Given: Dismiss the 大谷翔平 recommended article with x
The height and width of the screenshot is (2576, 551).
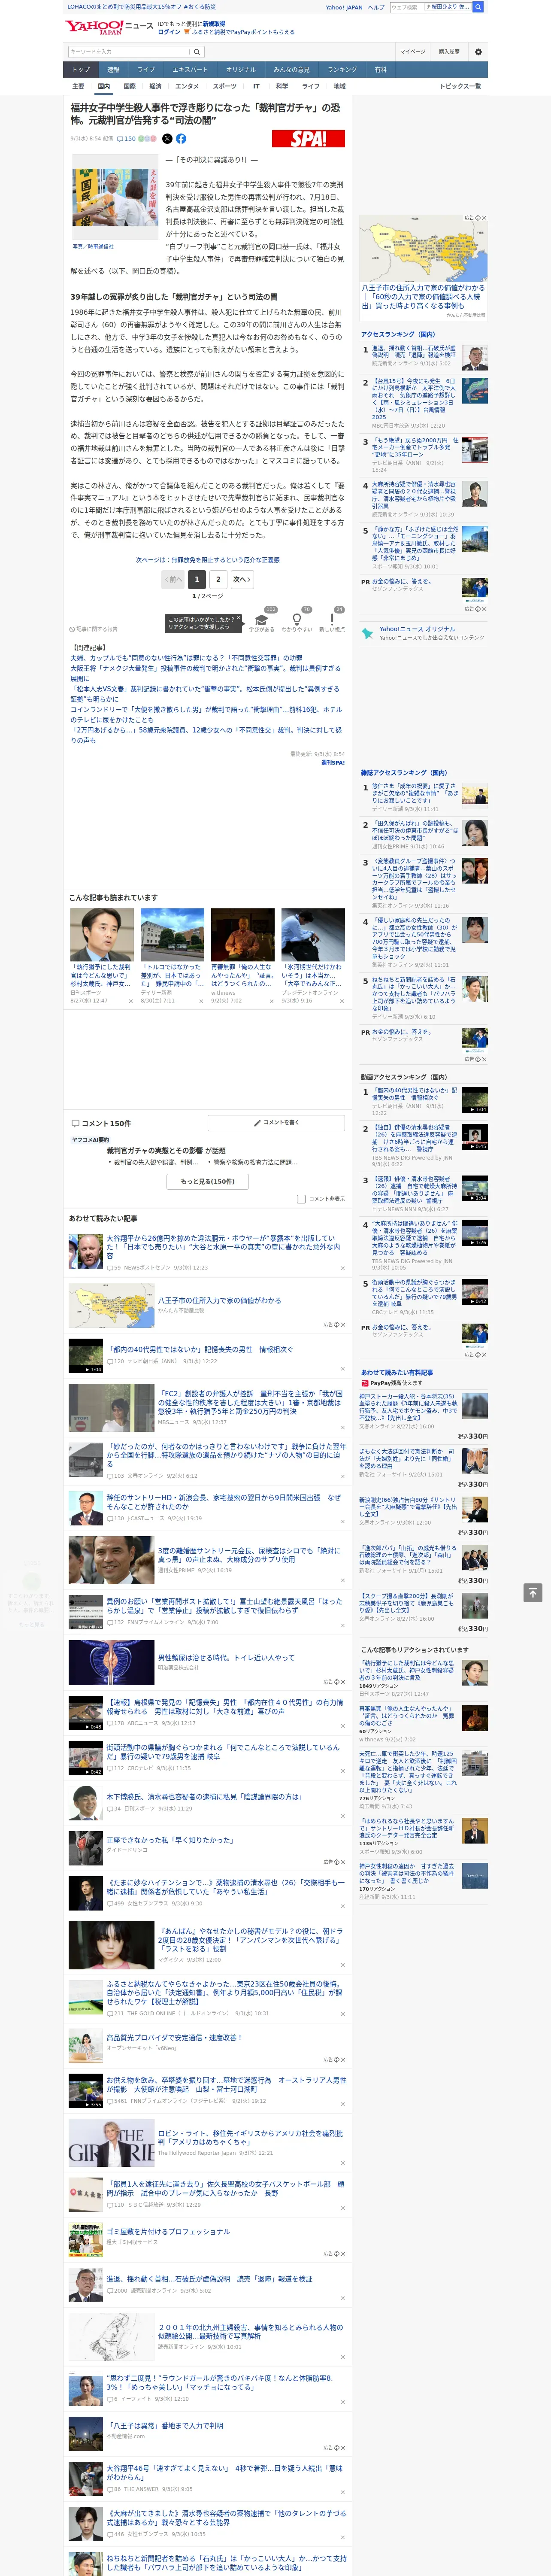Looking at the screenshot, I should click(x=343, y=1268).
